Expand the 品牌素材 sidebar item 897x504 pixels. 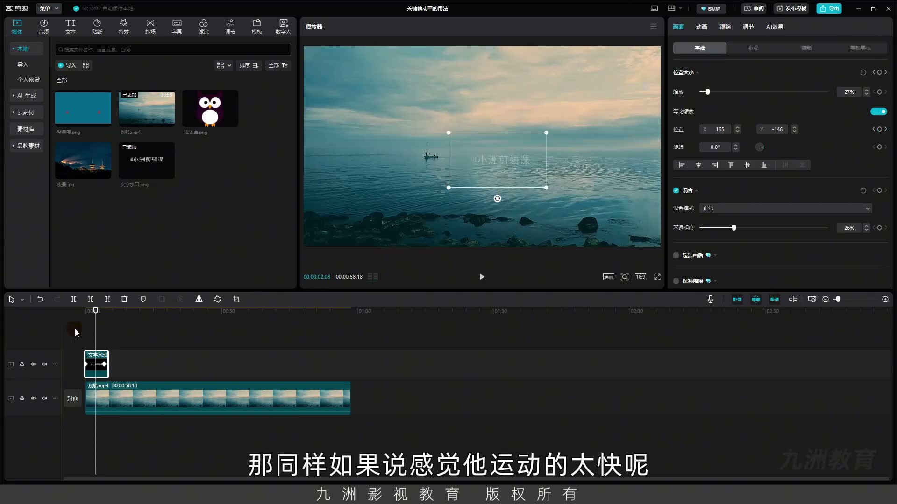point(27,146)
